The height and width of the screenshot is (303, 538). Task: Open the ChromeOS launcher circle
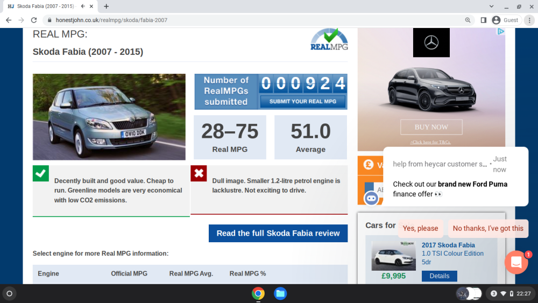pyautogui.click(x=10, y=294)
